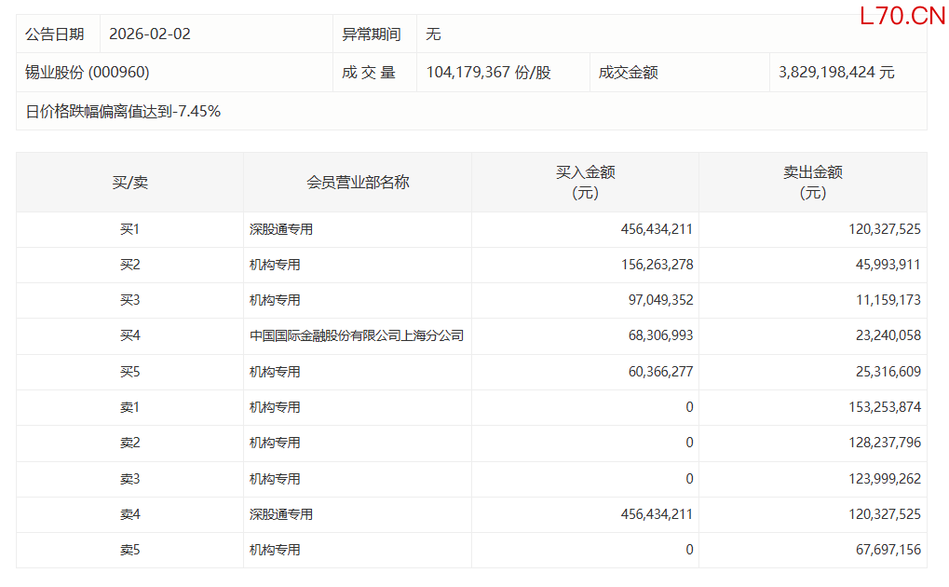This screenshot has width=949, height=587.
Task: Click the 异常期间 label cell
Action: (x=372, y=34)
